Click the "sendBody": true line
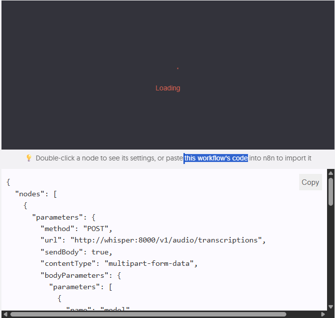Image resolution: width=335 pixels, height=318 pixels. pyautogui.click(x=76, y=252)
